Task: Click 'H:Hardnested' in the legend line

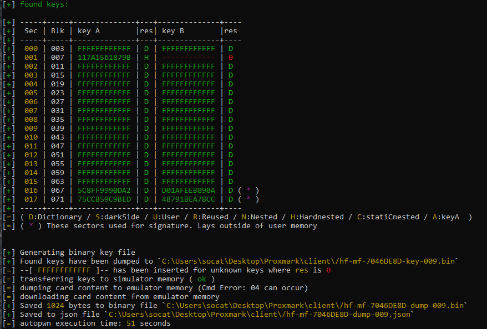Action: point(317,217)
